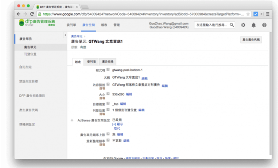
Task: Open 自訂指定 in the sidebar
Action: [25, 67]
